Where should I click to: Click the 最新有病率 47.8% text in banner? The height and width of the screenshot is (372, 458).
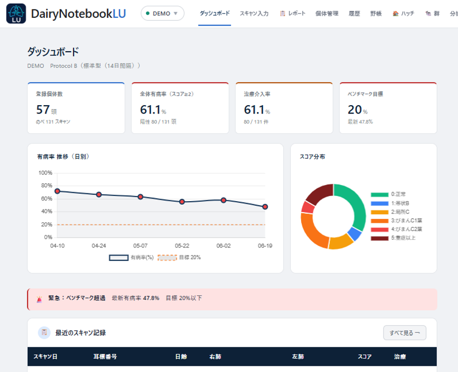click(135, 298)
